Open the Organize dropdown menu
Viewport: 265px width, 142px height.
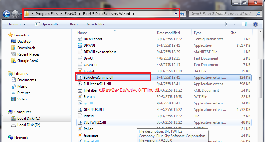click(16, 24)
